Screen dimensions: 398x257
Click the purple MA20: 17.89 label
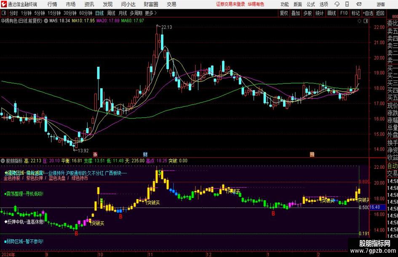(x=108, y=21)
